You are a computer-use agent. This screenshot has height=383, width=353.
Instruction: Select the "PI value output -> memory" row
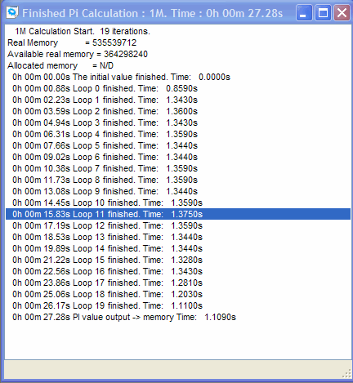178,317
